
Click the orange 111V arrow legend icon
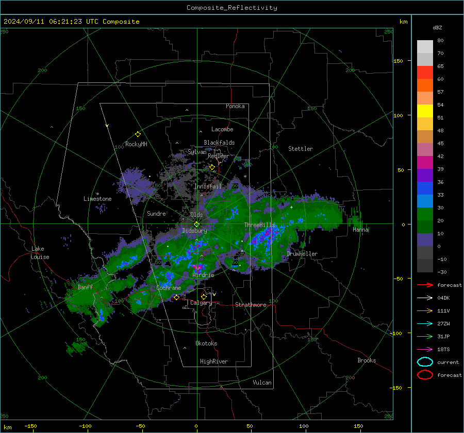pyautogui.click(x=425, y=310)
